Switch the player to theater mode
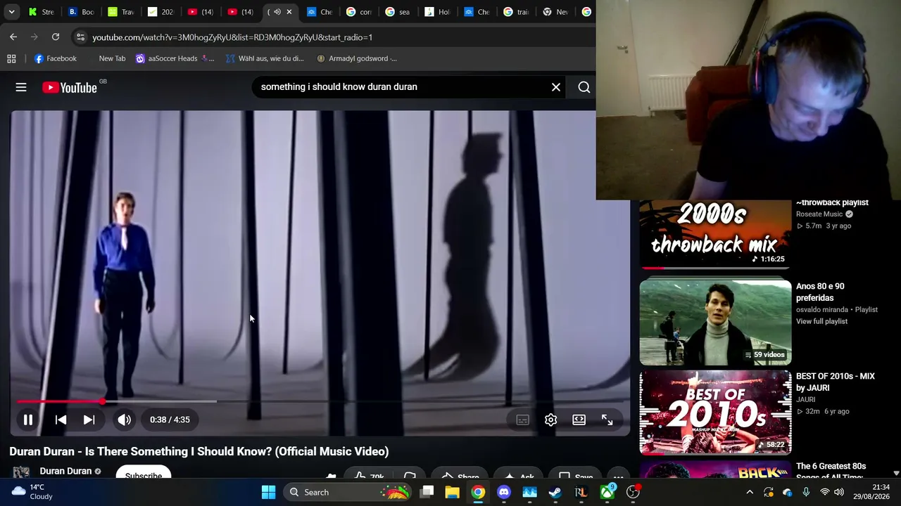Viewport: 901px width, 506px height. (579, 420)
